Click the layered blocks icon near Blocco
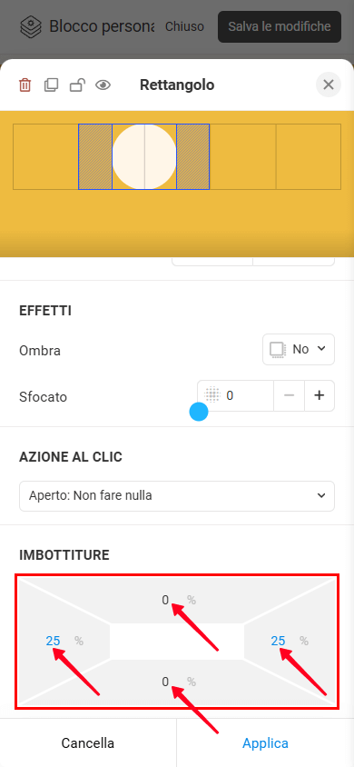This screenshot has height=767, width=354. pos(30,26)
